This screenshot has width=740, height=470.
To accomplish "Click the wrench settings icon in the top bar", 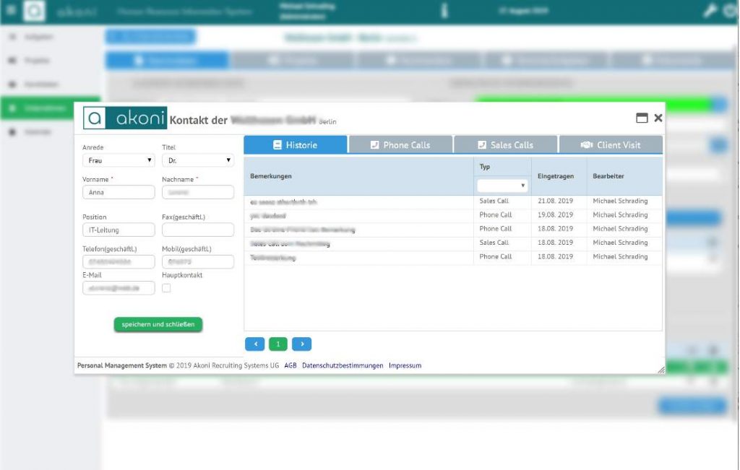I will pyautogui.click(x=710, y=11).
